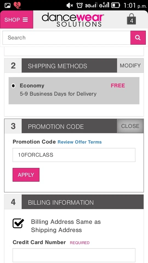Image resolution: width=148 pixels, height=263 pixels.
Task: Tap the magnifying glass search button
Action: pos(138,38)
